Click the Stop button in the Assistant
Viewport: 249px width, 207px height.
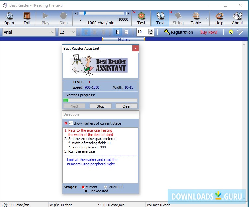100,106
